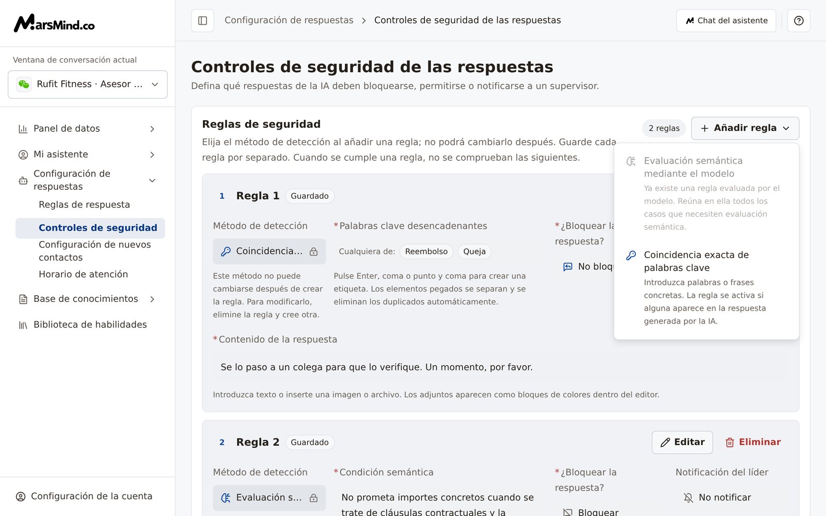Click the key icon of Coincidencia exacta option
This screenshot has width=826, height=516.
click(x=631, y=255)
